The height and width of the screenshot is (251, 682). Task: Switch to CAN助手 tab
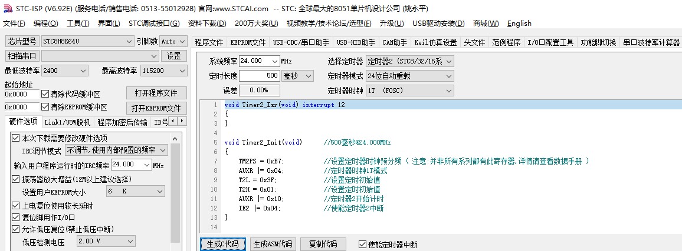[x=395, y=42]
